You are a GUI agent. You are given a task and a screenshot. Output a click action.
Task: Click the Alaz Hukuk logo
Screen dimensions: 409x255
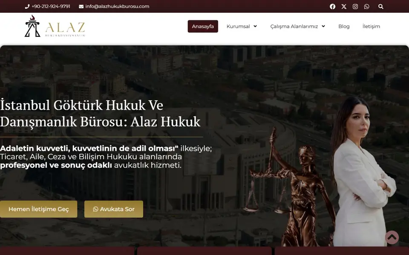coord(55,26)
